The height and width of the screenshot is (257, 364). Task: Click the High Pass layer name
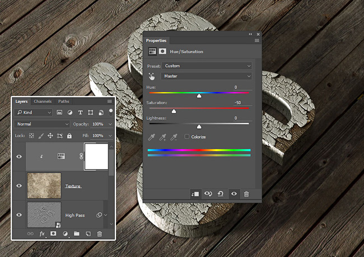[75, 216]
